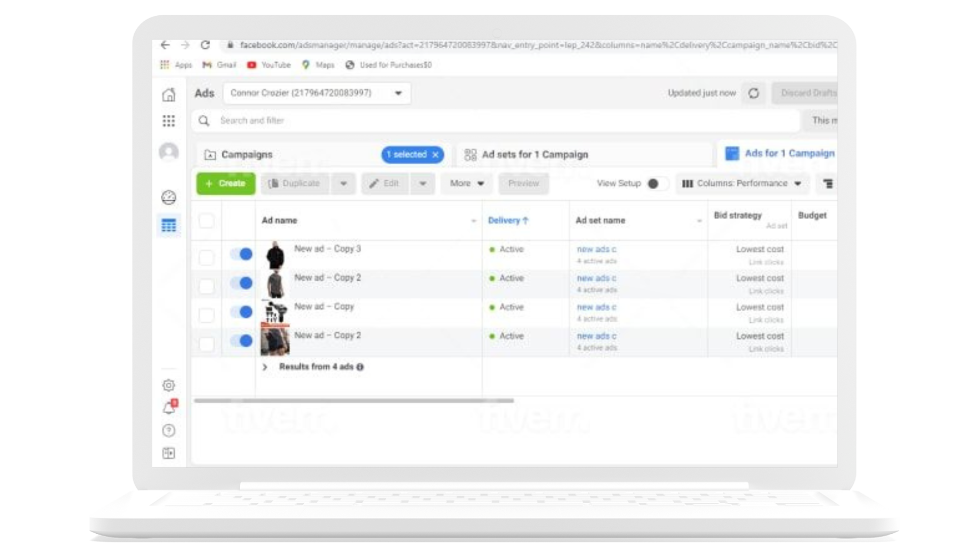Open the new ads c ad set link in the first row

tap(596, 249)
